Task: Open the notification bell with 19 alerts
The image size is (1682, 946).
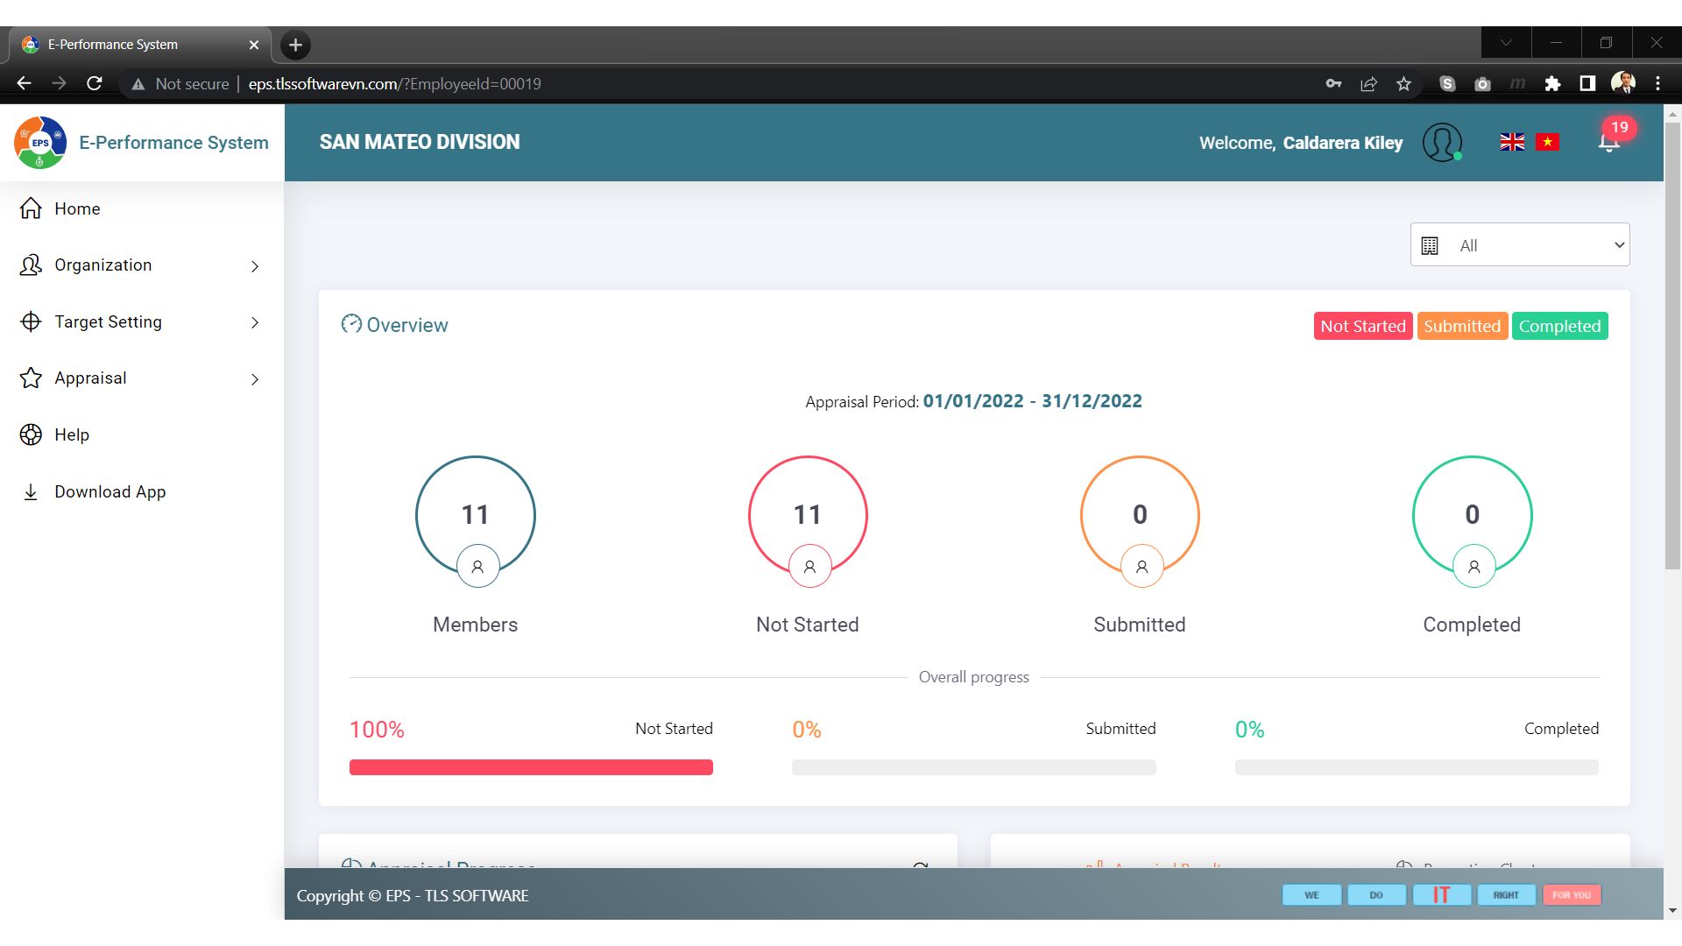Action: [1609, 141]
